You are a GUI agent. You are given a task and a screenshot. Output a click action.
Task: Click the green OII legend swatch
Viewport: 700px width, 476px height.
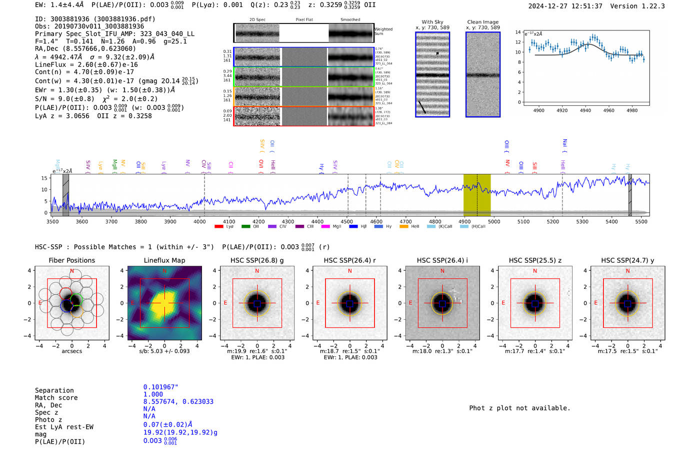pyautogui.click(x=245, y=227)
